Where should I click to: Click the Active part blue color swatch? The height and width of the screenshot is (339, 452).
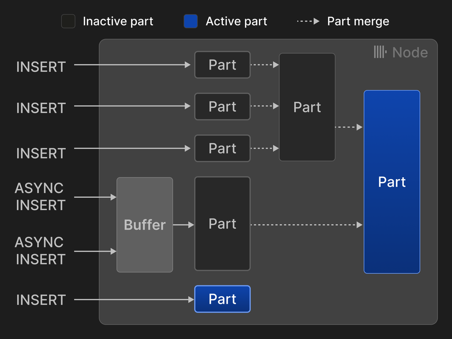pos(190,21)
